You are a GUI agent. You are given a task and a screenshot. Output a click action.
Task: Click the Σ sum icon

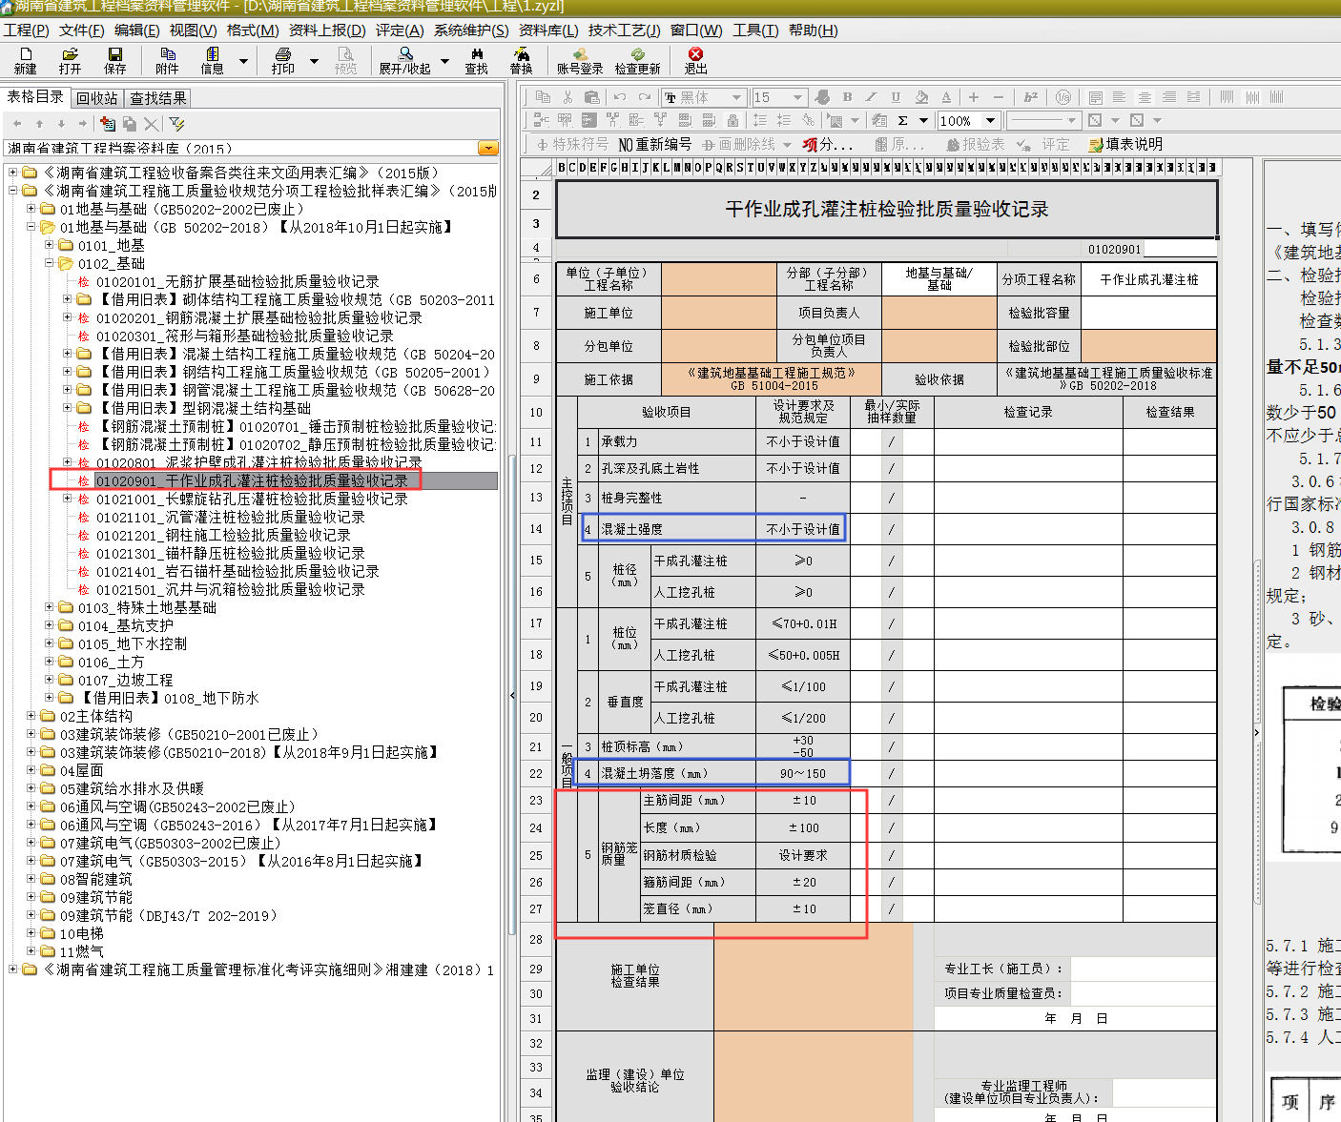point(902,120)
